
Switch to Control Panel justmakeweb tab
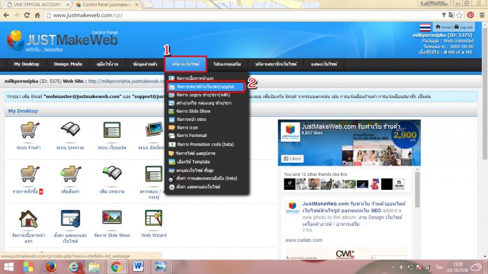click(x=107, y=5)
